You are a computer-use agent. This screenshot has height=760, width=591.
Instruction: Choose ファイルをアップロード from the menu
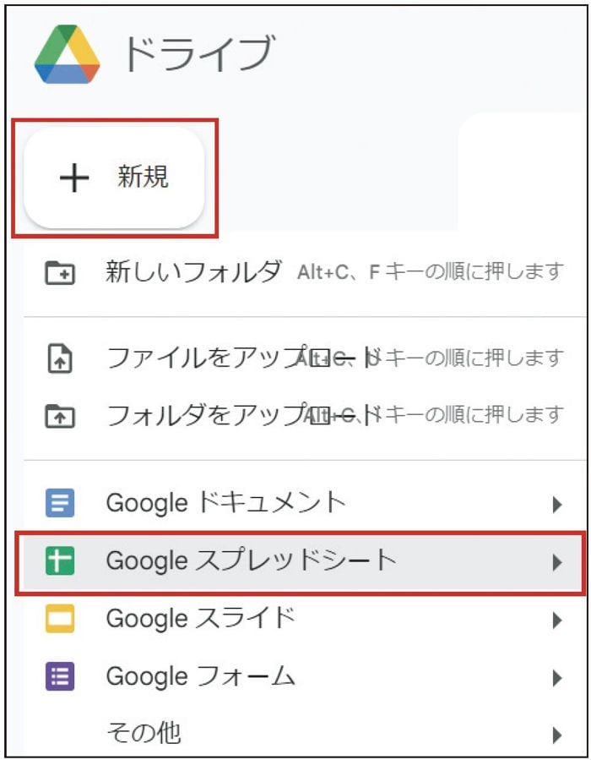203,359
